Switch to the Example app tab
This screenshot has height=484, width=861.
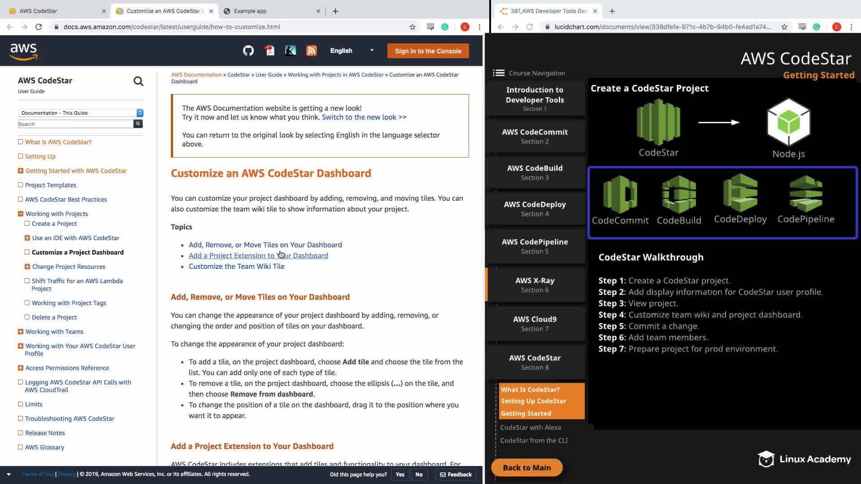pos(250,11)
